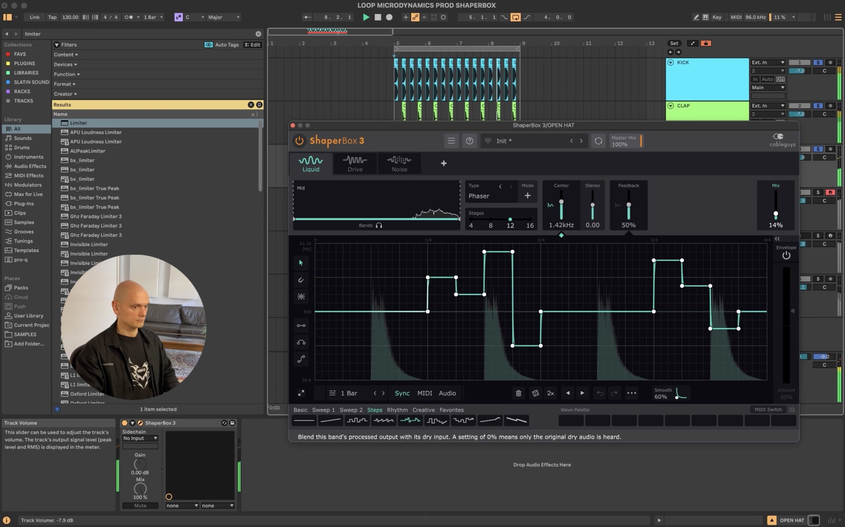Shift the wave left with triangle arrow
Viewport: 845px width, 527px height.
pyautogui.click(x=568, y=393)
